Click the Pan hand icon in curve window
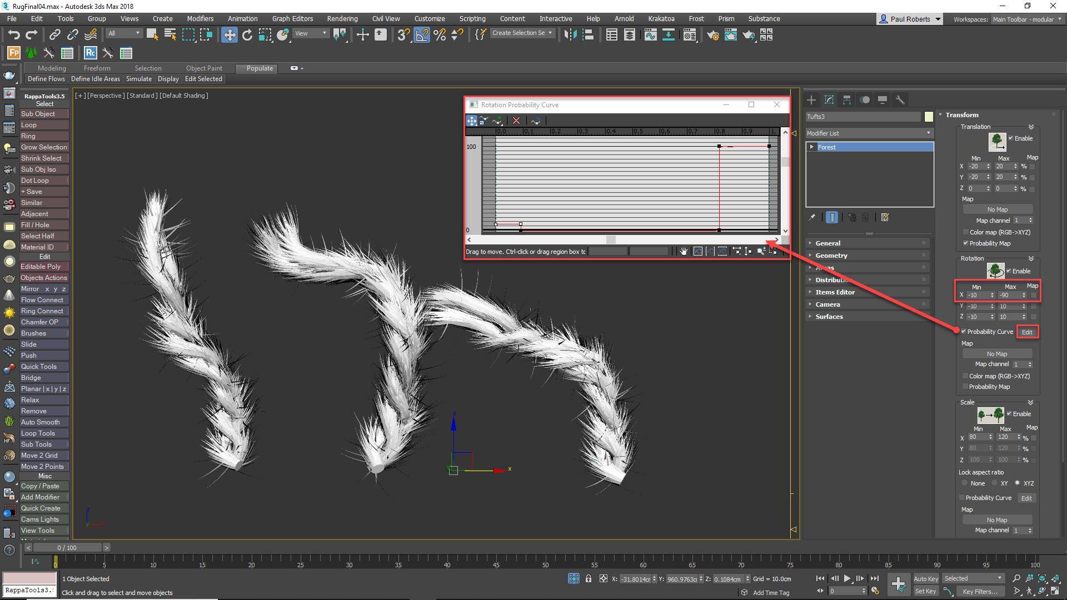This screenshot has height=600, width=1067. [683, 252]
